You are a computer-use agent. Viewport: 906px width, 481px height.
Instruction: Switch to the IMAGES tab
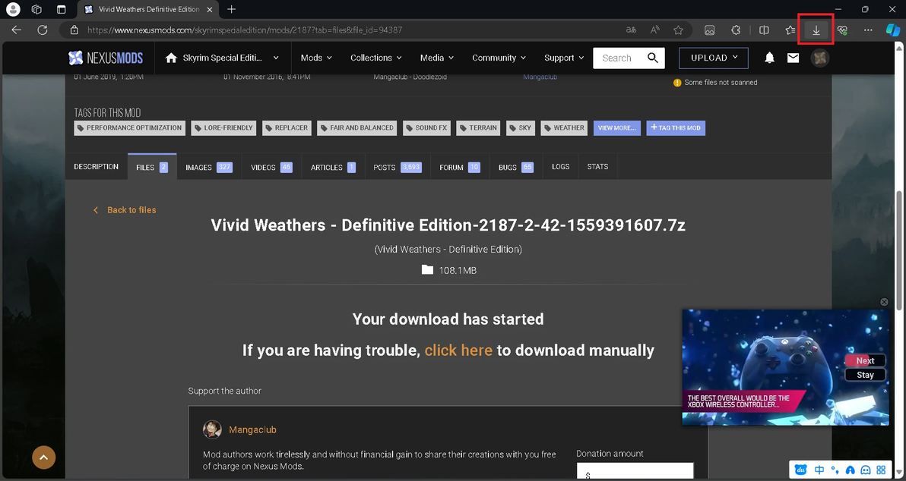tap(208, 167)
